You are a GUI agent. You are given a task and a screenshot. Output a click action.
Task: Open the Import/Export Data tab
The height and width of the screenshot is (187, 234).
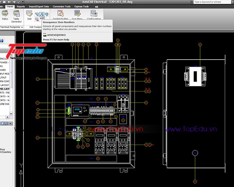[39, 7]
